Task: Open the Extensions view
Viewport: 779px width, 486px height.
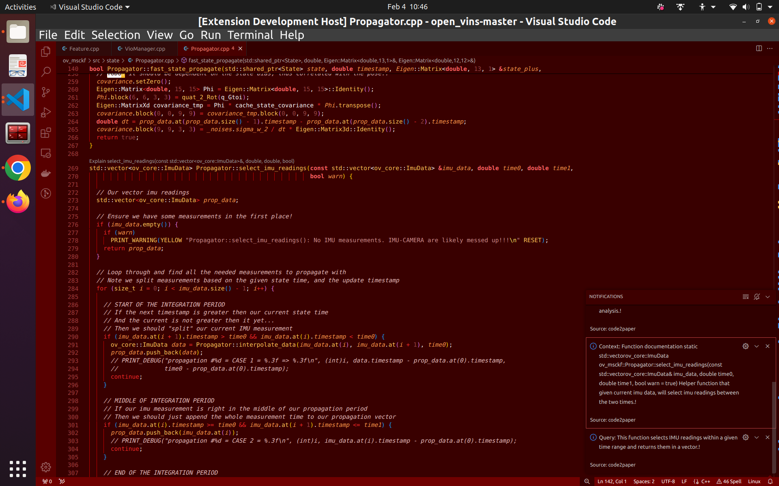Action: click(46, 133)
